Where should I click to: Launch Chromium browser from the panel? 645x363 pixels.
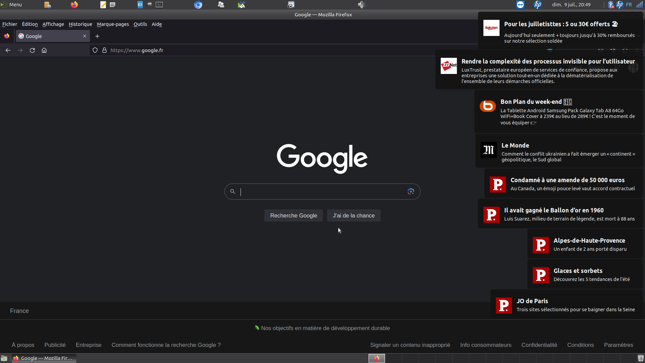pyautogui.click(x=198, y=5)
